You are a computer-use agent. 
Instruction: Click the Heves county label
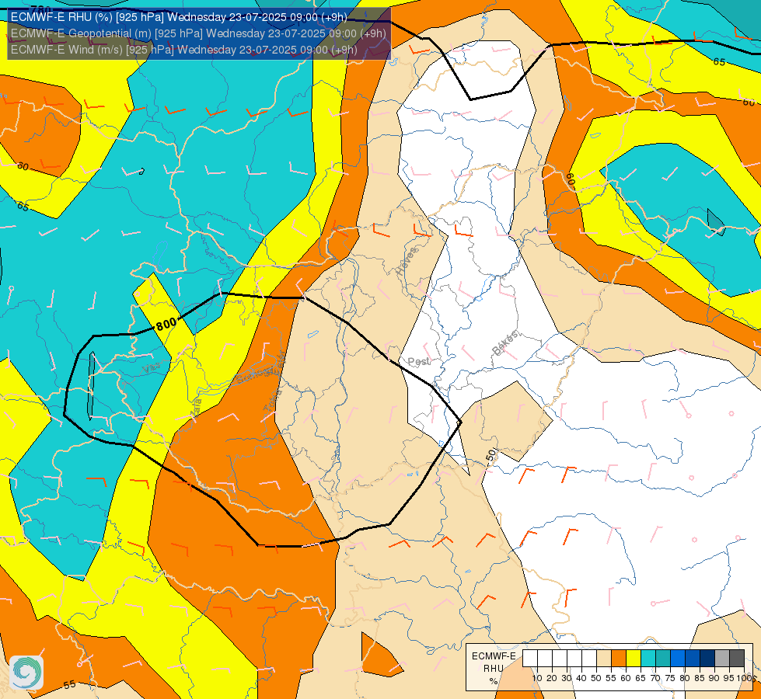(407, 261)
